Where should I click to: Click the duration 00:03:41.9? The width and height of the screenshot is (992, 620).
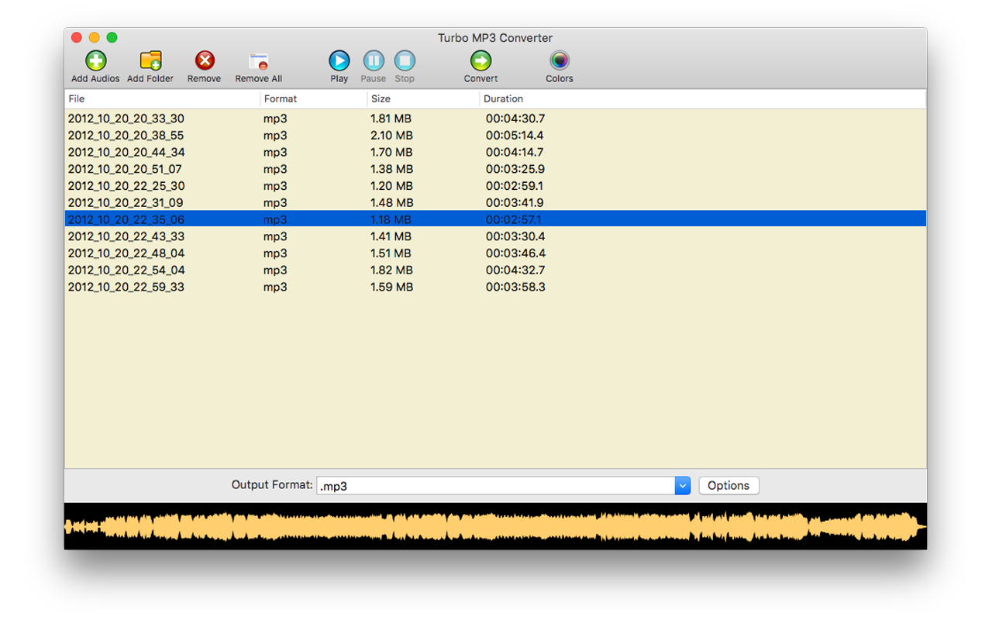515,203
